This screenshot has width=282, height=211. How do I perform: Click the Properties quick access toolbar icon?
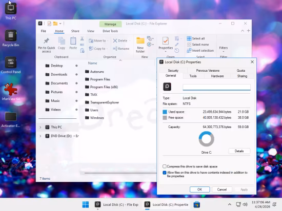[x=49, y=24]
